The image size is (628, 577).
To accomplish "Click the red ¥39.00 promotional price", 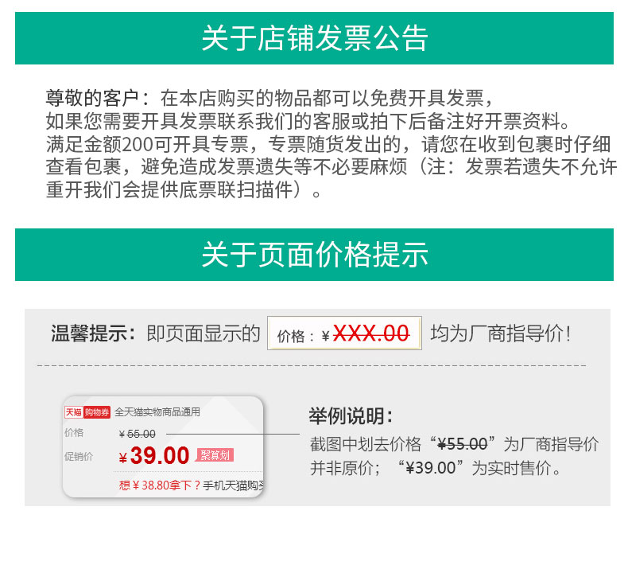I will click(154, 456).
